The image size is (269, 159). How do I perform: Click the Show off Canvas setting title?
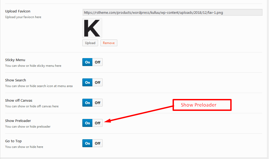19,101
